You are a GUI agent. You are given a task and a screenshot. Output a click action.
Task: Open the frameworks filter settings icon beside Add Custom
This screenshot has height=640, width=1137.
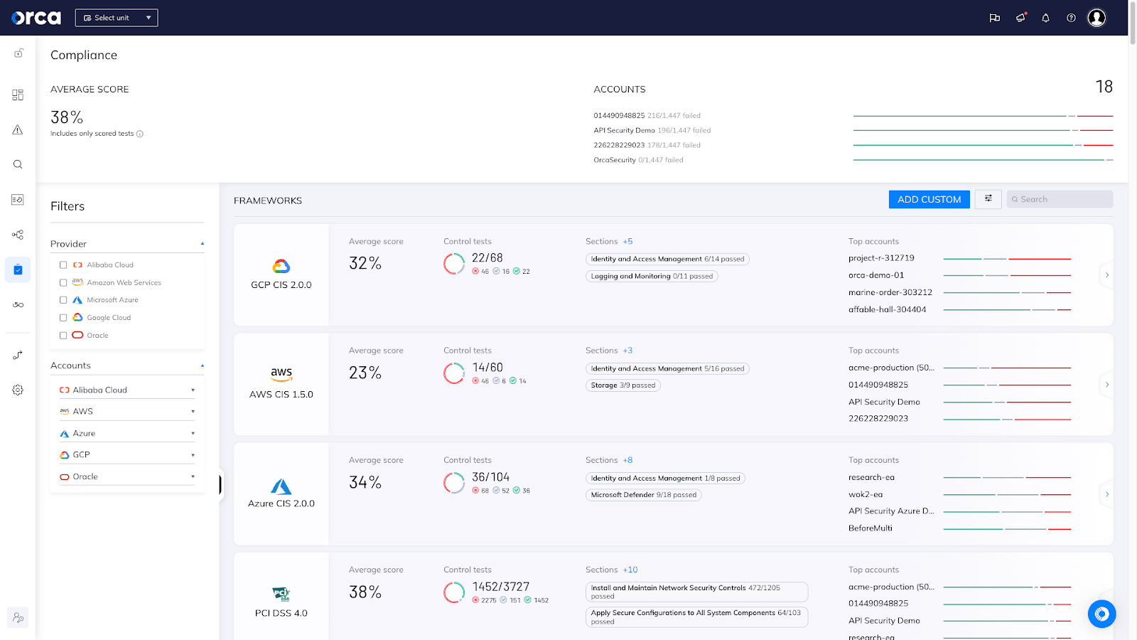click(988, 199)
